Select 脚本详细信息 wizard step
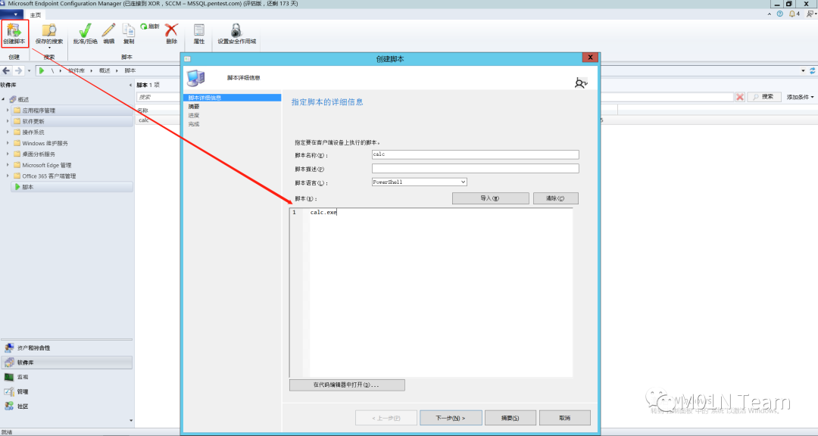The height and width of the screenshot is (436, 818). (233, 98)
